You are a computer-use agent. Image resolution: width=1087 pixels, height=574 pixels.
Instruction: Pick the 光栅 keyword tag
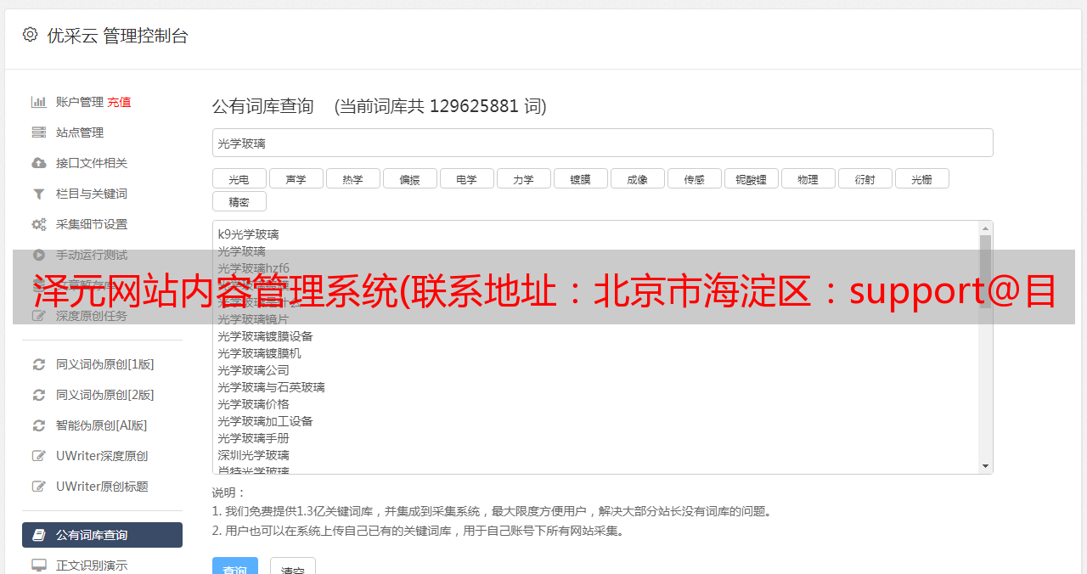click(x=922, y=178)
